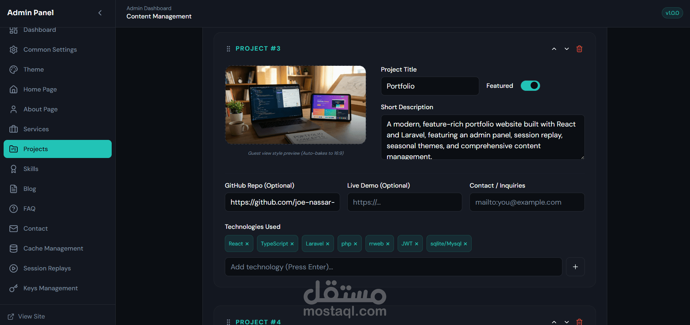690x325 pixels.
Task: Move Project #4 up with chevron
Action: pos(554,322)
